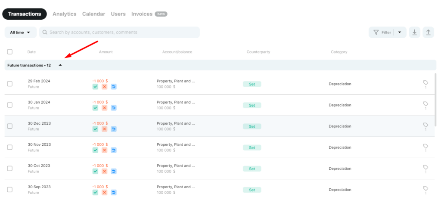Click blue undo icon on 30 Dec 2023 row
This screenshot has width=441, height=199.
click(x=114, y=129)
